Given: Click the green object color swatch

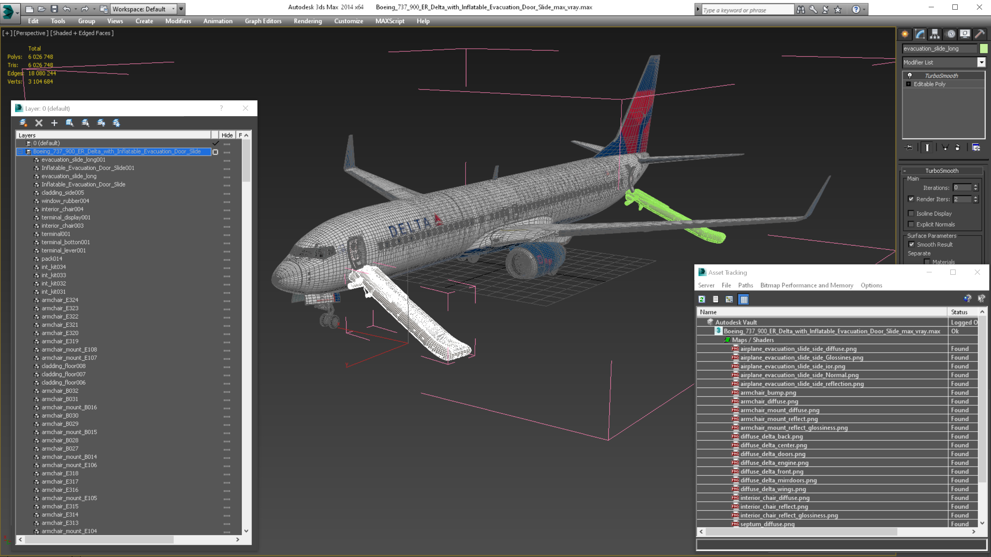Looking at the screenshot, I should (x=984, y=48).
